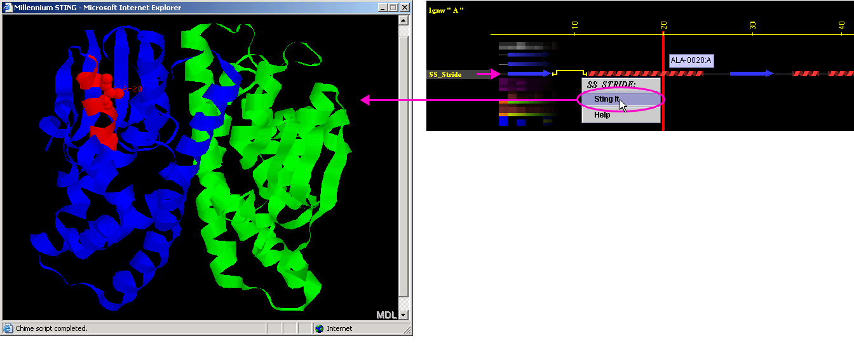This screenshot has height=343, width=854.
Task: Click the 'SS_STRIDE:' menu header
Action: coord(611,84)
